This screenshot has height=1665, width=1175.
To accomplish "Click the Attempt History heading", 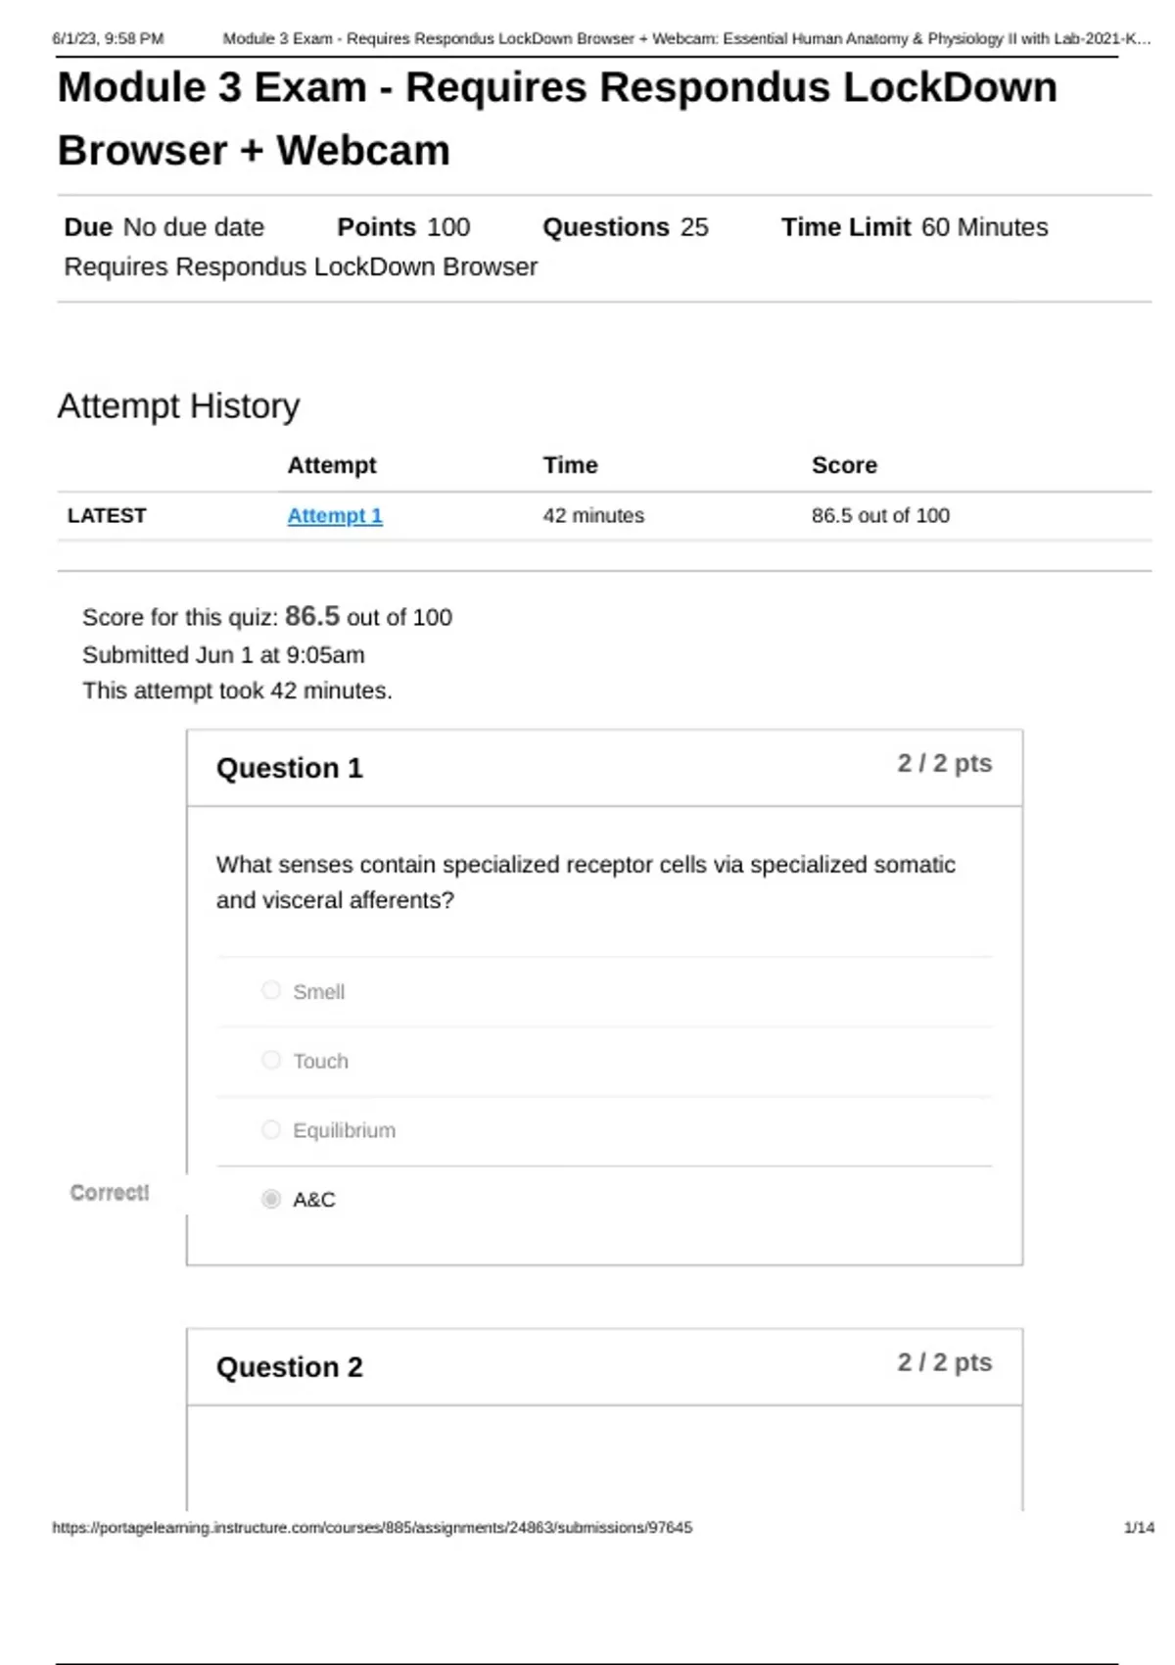I will click(x=178, y=405).
